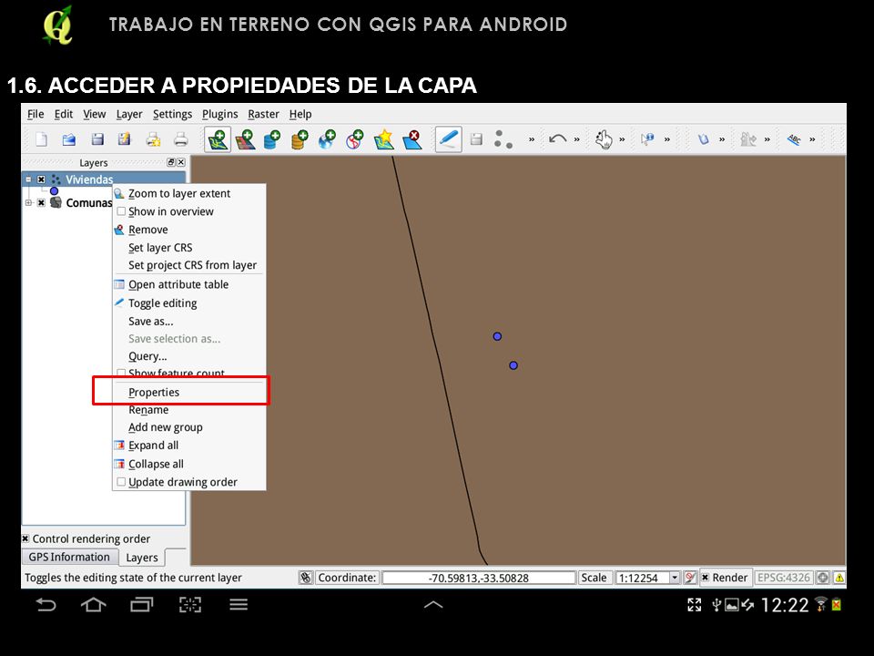Click the Undo arrow icon

click(x=557, y=138)
